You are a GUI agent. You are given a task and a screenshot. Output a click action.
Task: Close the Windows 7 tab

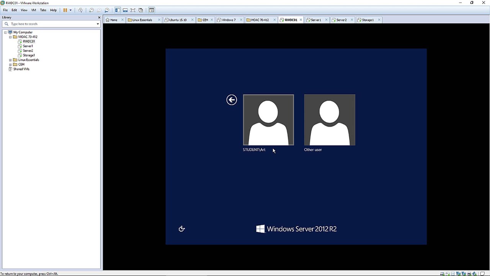coord(241,20)
